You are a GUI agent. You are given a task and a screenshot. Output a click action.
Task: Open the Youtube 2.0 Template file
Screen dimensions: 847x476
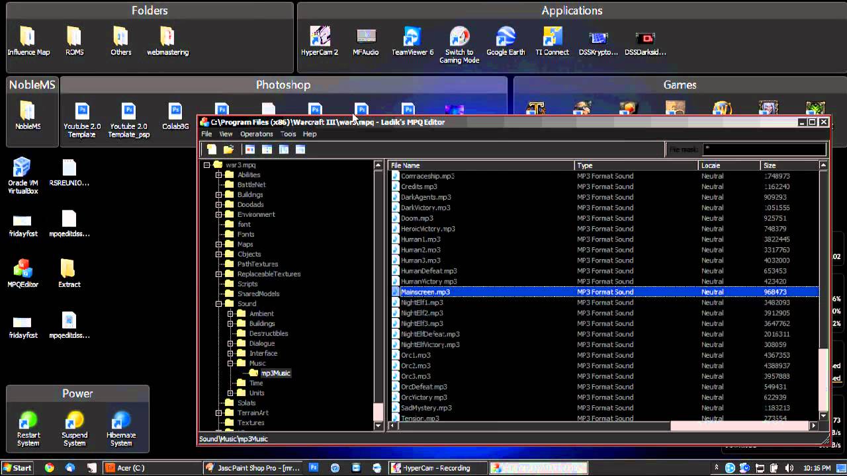pos(82,120)
